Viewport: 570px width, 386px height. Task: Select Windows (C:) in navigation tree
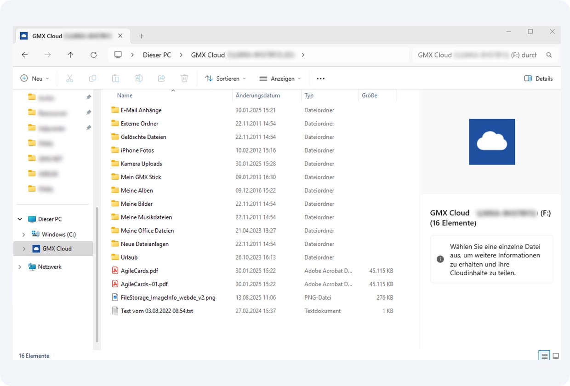point(59,234)
